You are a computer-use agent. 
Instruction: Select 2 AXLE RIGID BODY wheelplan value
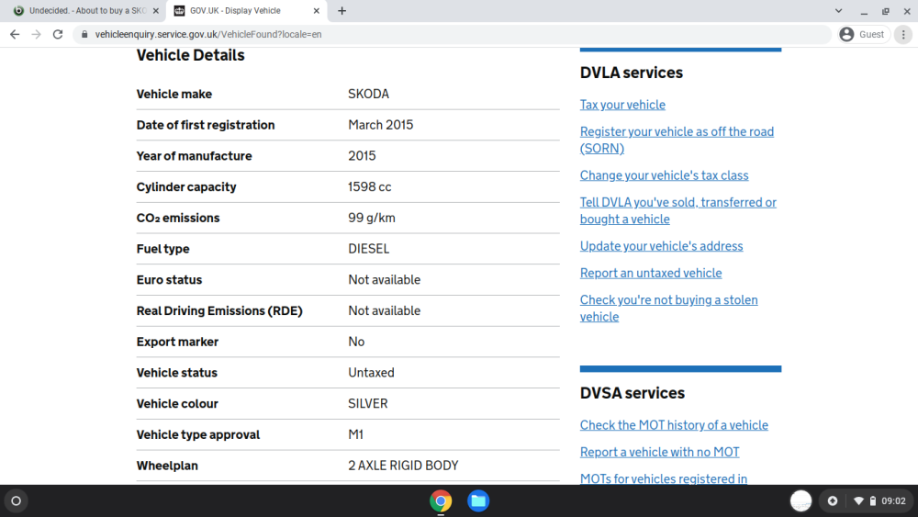click(403, 466)
